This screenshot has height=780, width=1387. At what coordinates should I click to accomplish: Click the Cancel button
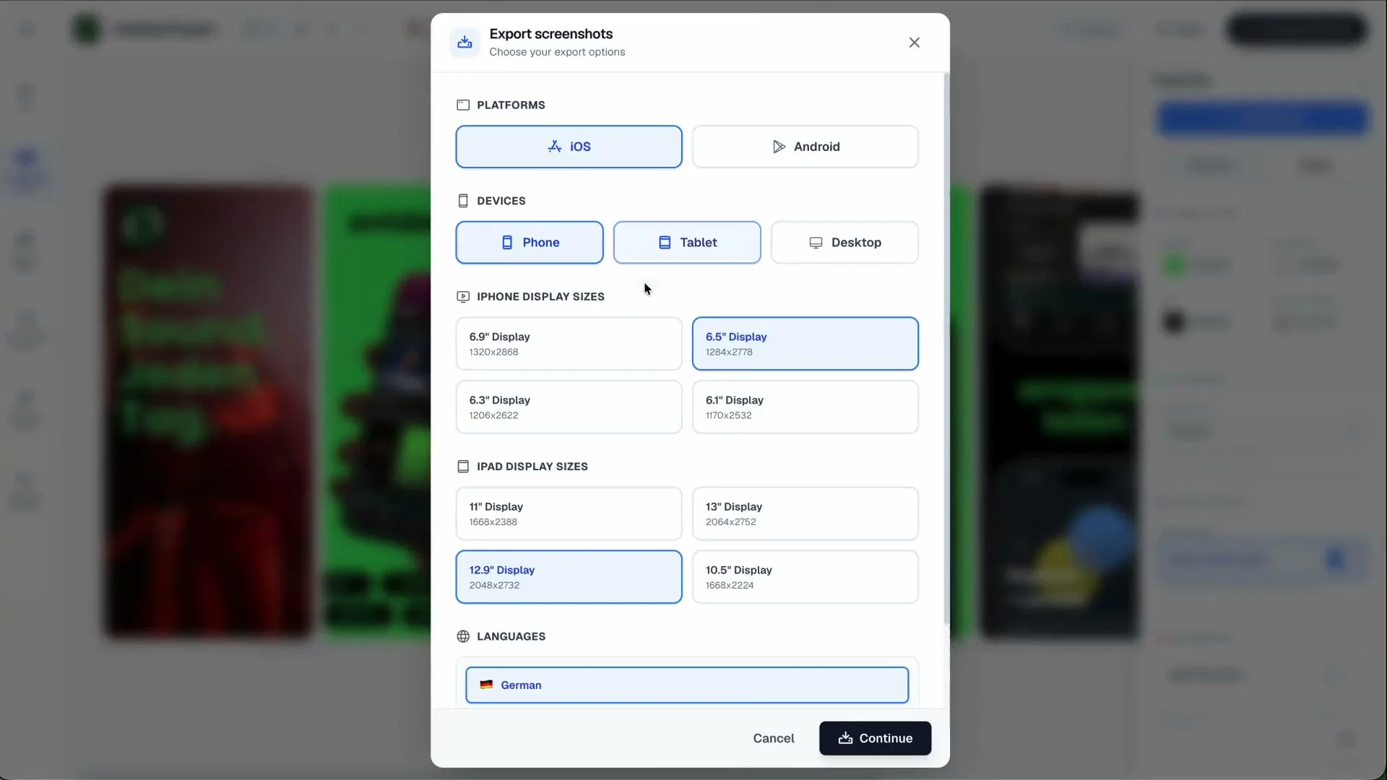[x=773, y=738]
